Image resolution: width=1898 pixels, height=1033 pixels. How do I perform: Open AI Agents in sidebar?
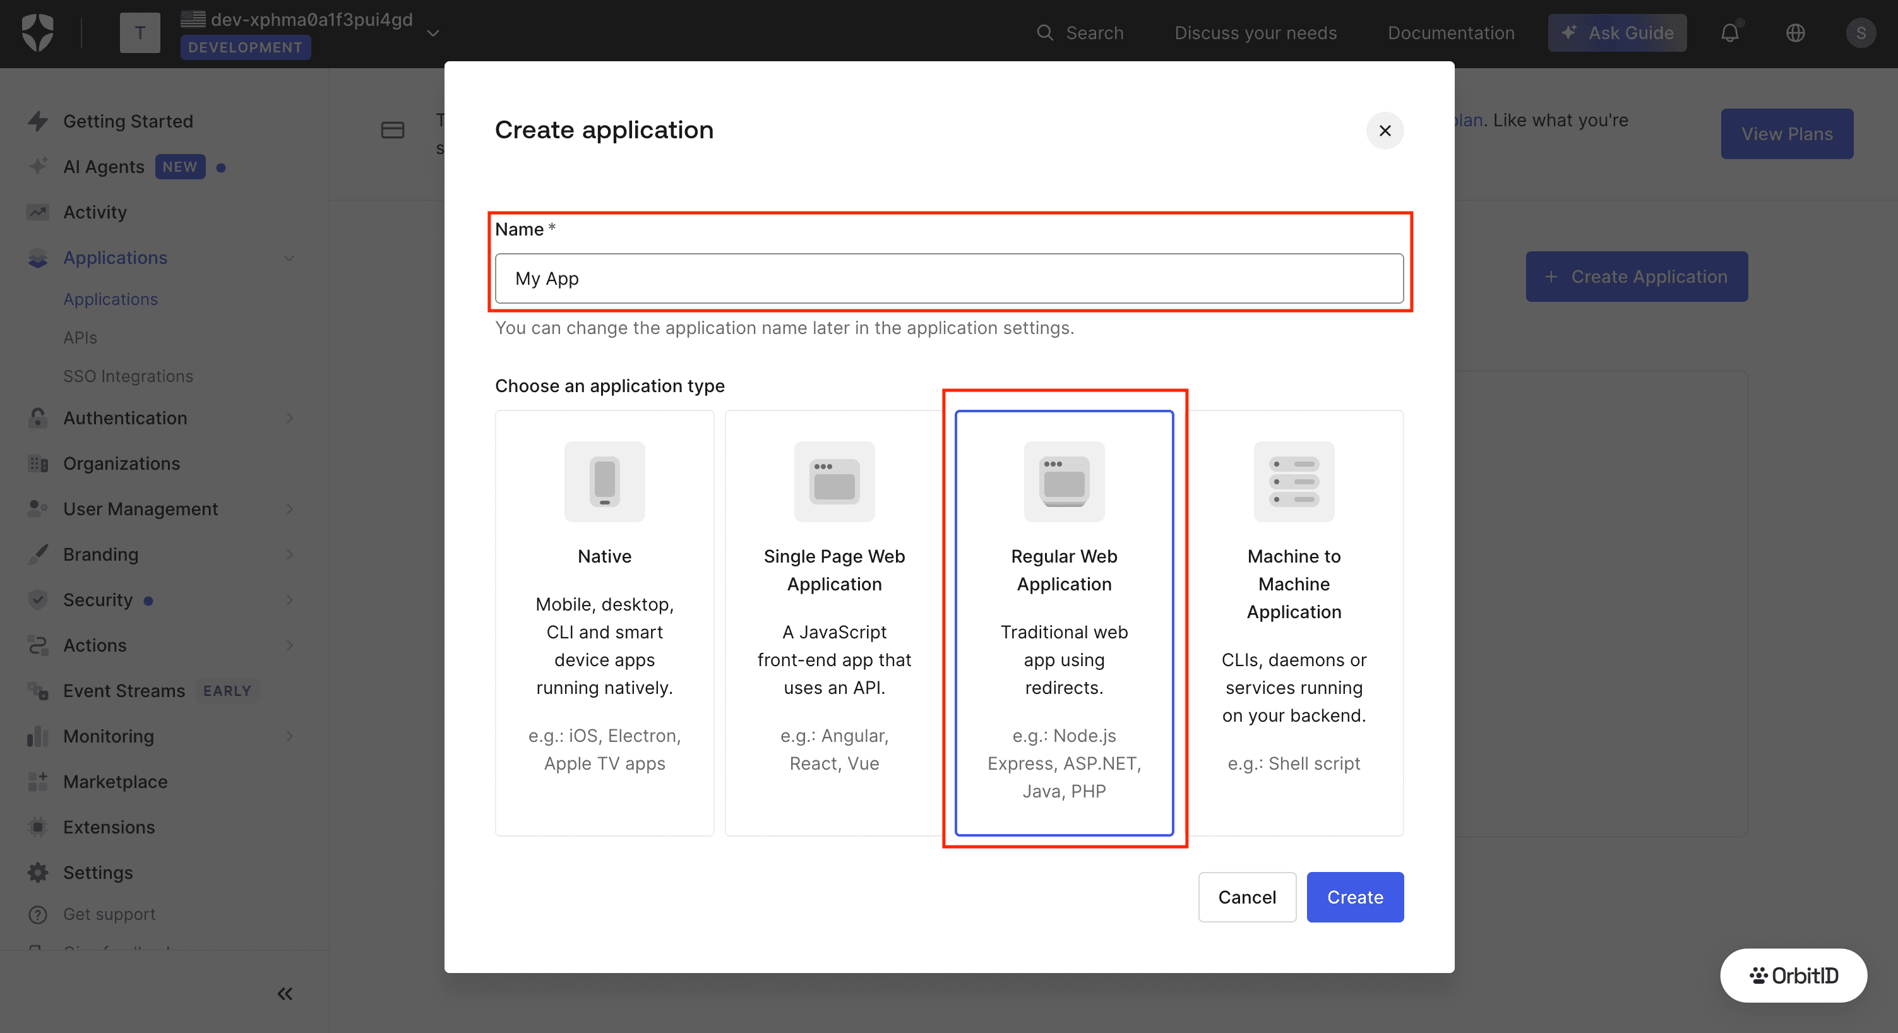[x=103, y=167]
